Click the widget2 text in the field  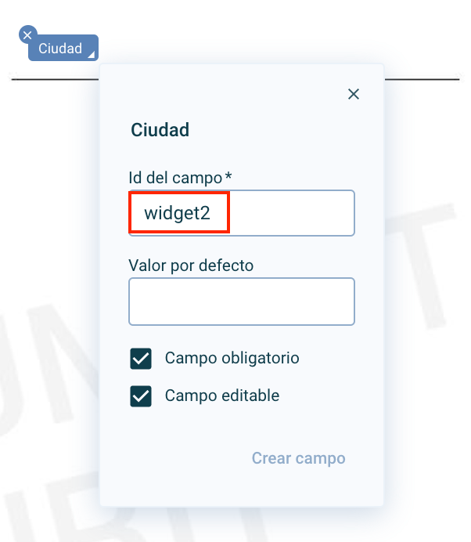pyautogui.click(x=177, y=213)
